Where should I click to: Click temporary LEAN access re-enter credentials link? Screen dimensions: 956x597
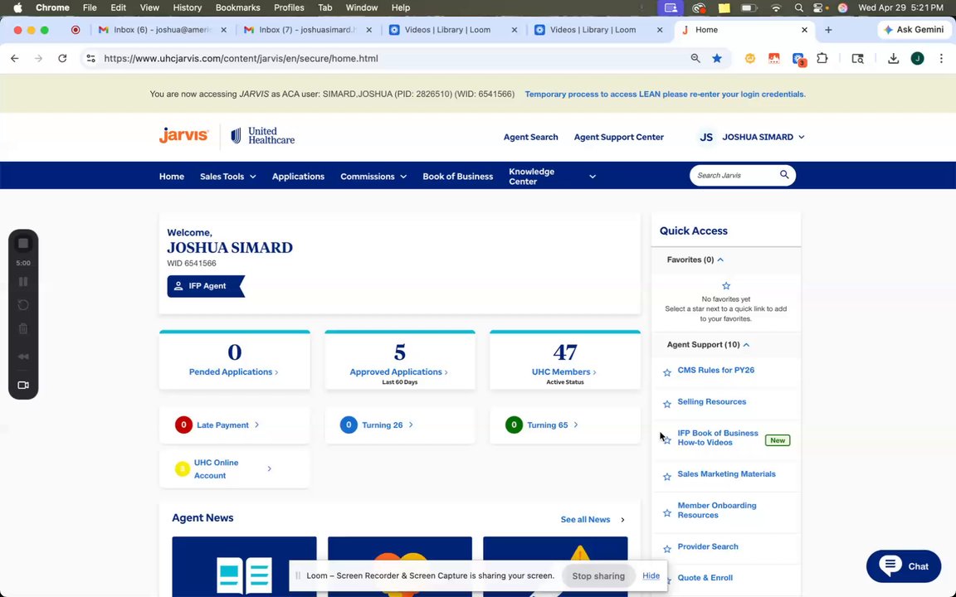click(666, 95)
